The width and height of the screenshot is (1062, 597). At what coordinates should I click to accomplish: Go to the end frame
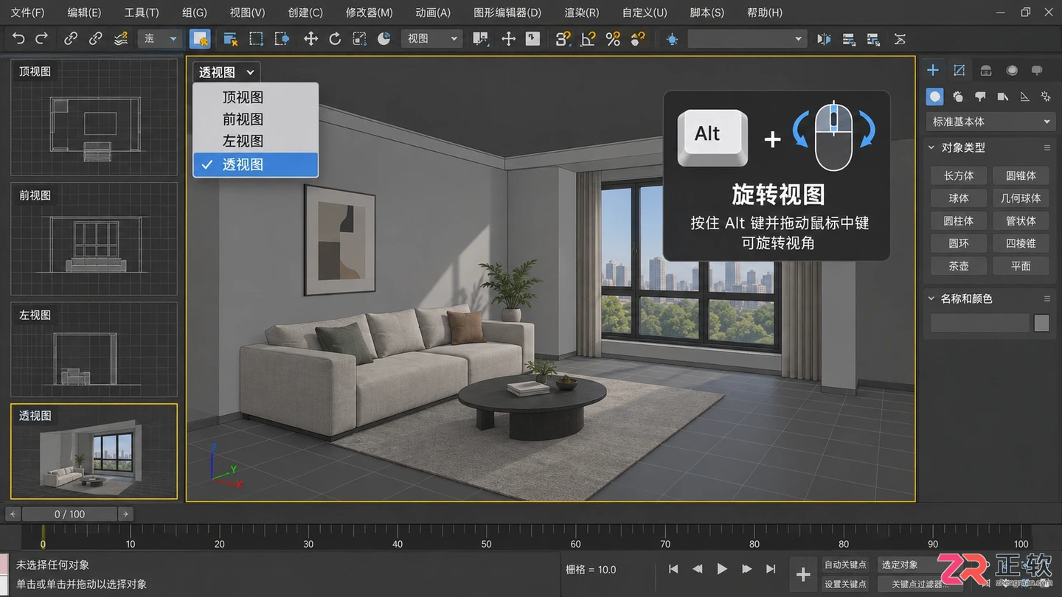point(771,569)
